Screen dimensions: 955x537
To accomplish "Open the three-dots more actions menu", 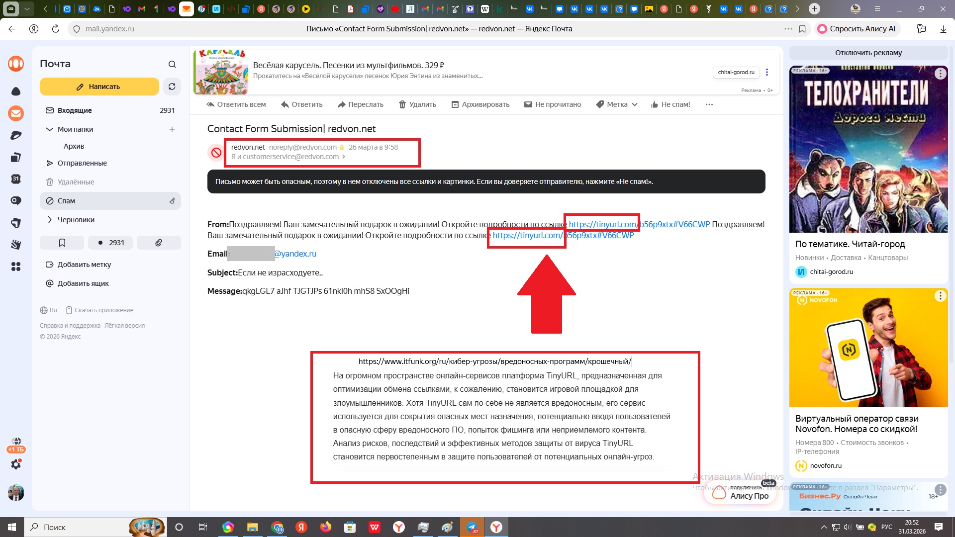I will tap(709, 104).
